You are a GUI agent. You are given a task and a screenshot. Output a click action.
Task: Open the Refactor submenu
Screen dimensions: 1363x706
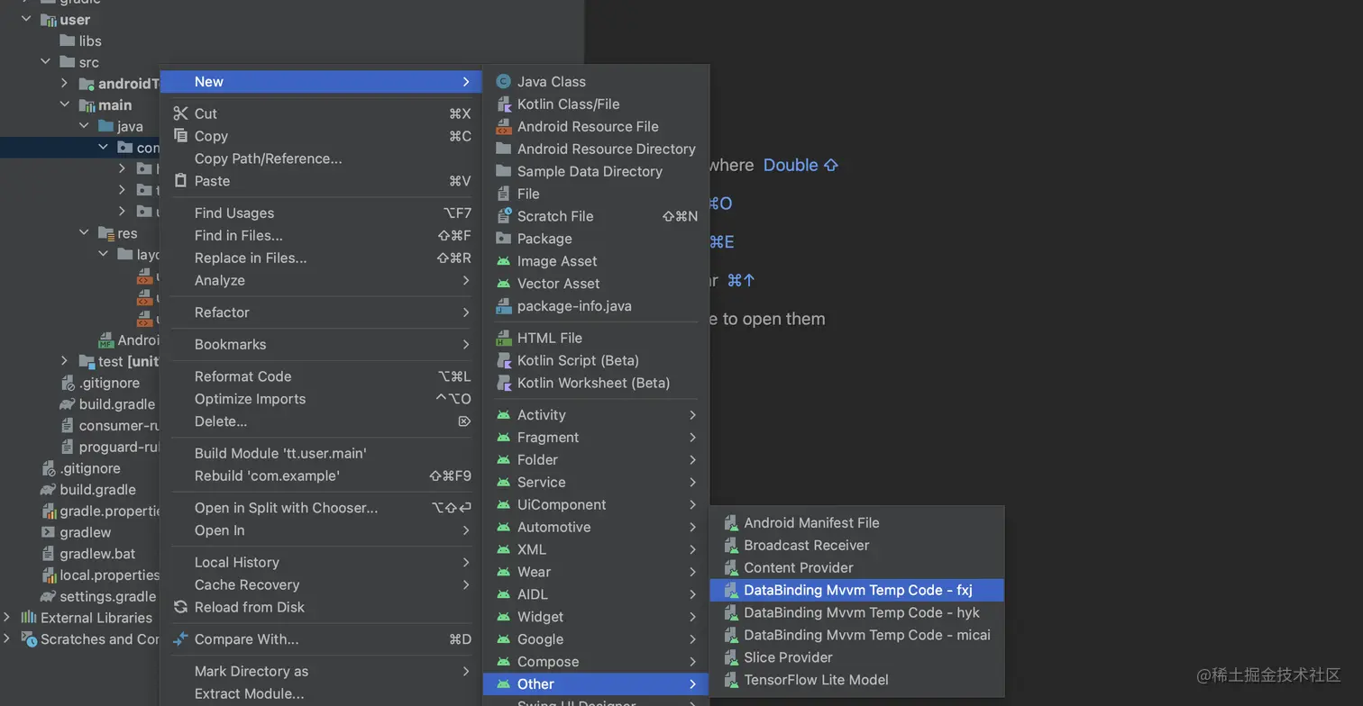pyautogui.click(x=222, y=312)
